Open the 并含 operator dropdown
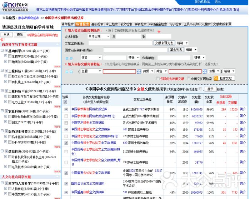 [161, 71]
